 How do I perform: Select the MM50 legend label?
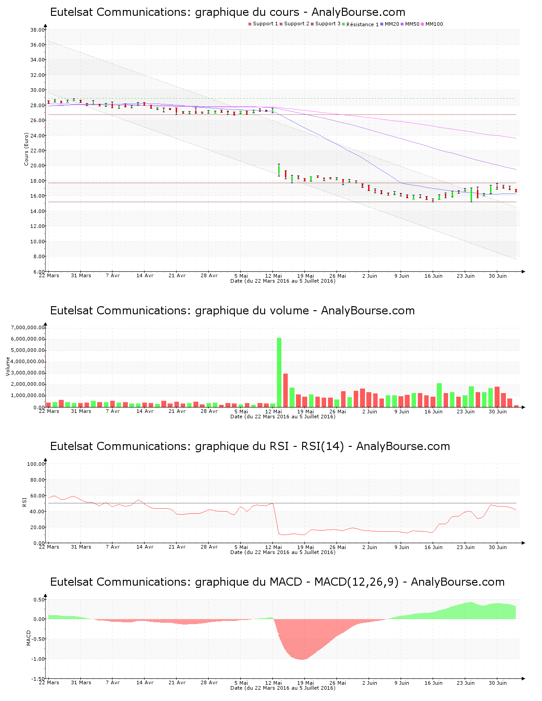tap(412, 24)
